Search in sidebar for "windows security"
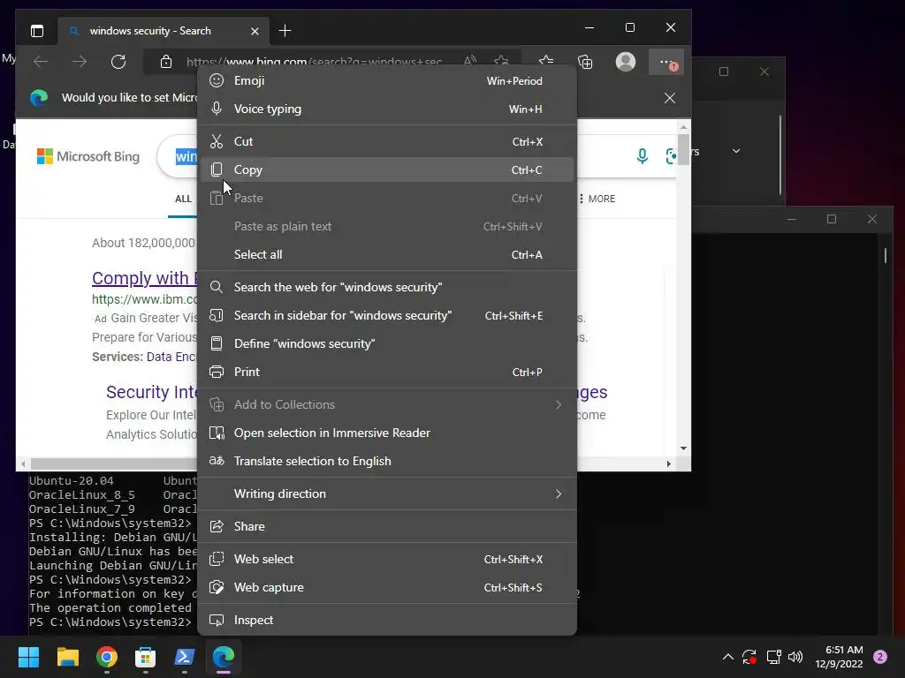This screenshot has height=678, width=905. click(x=387, y=315)
